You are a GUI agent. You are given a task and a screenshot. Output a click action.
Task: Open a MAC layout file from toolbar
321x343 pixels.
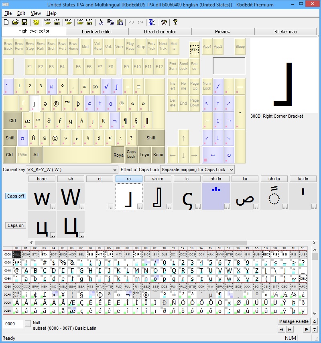80,22
